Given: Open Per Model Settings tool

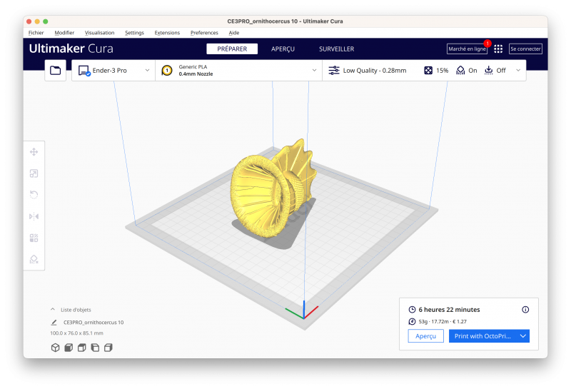Looking at the screenshot, I should (34, 238).
